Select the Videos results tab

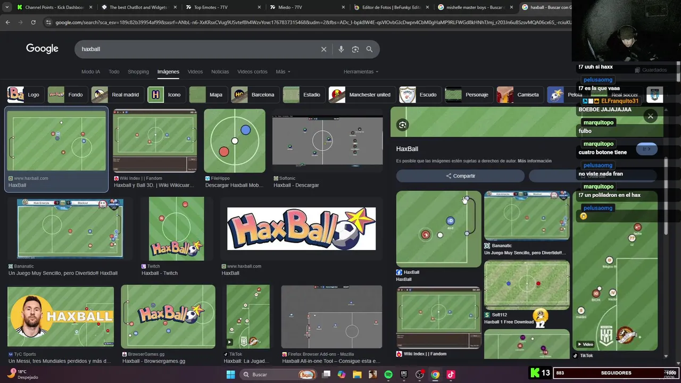click(195, 72)
